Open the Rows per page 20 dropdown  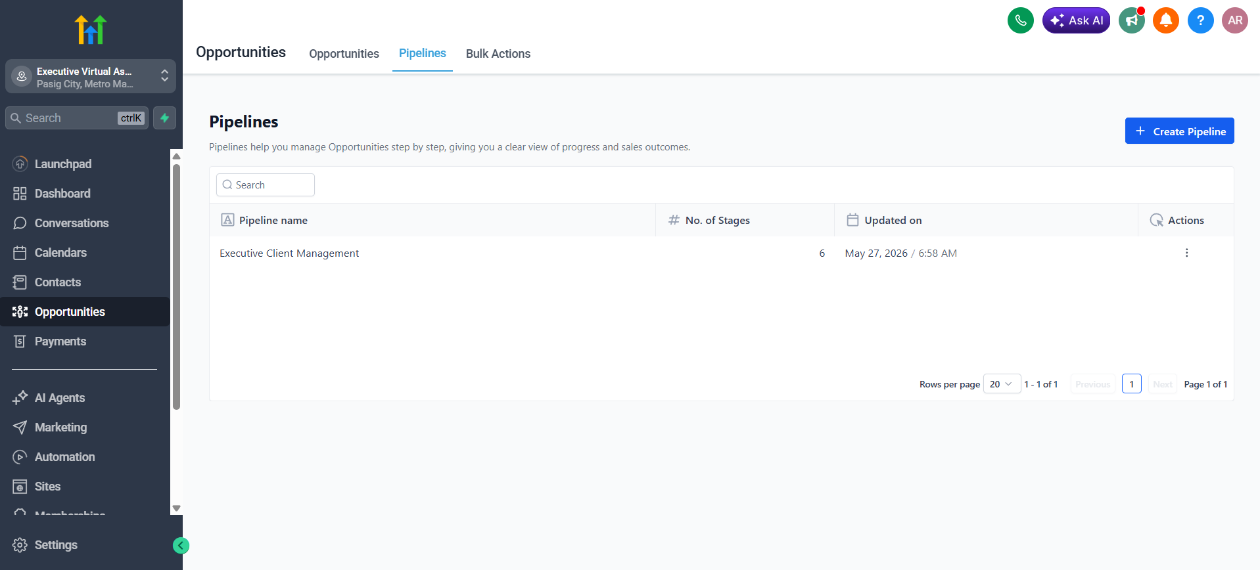(x=1002, y=384)
